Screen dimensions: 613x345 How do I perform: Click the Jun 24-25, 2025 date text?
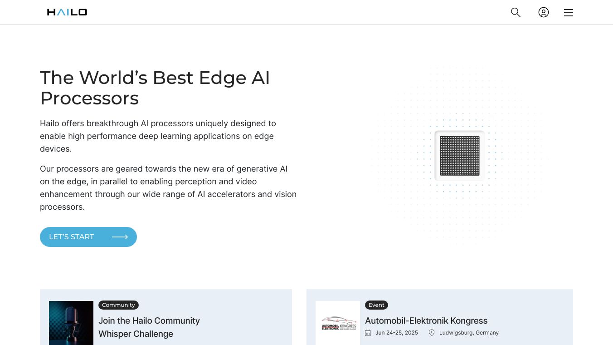coord(397,333)
